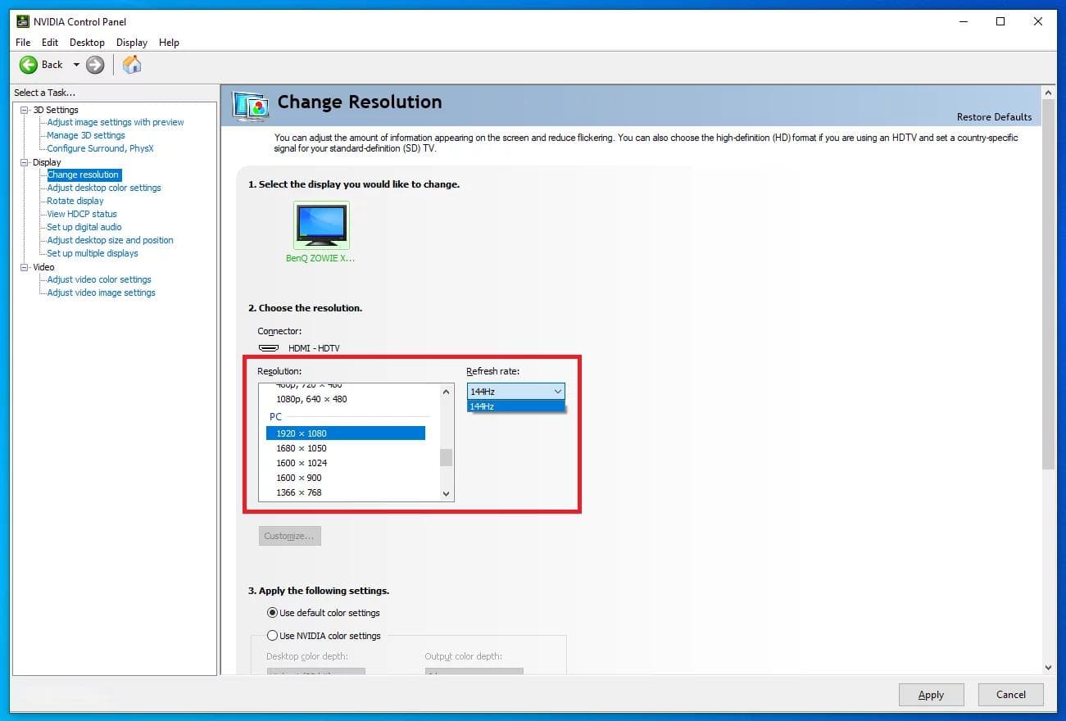This screenshot has height=721, width=1066.
Task: Open the Desktop menu
Action: [x=87, y=43]
